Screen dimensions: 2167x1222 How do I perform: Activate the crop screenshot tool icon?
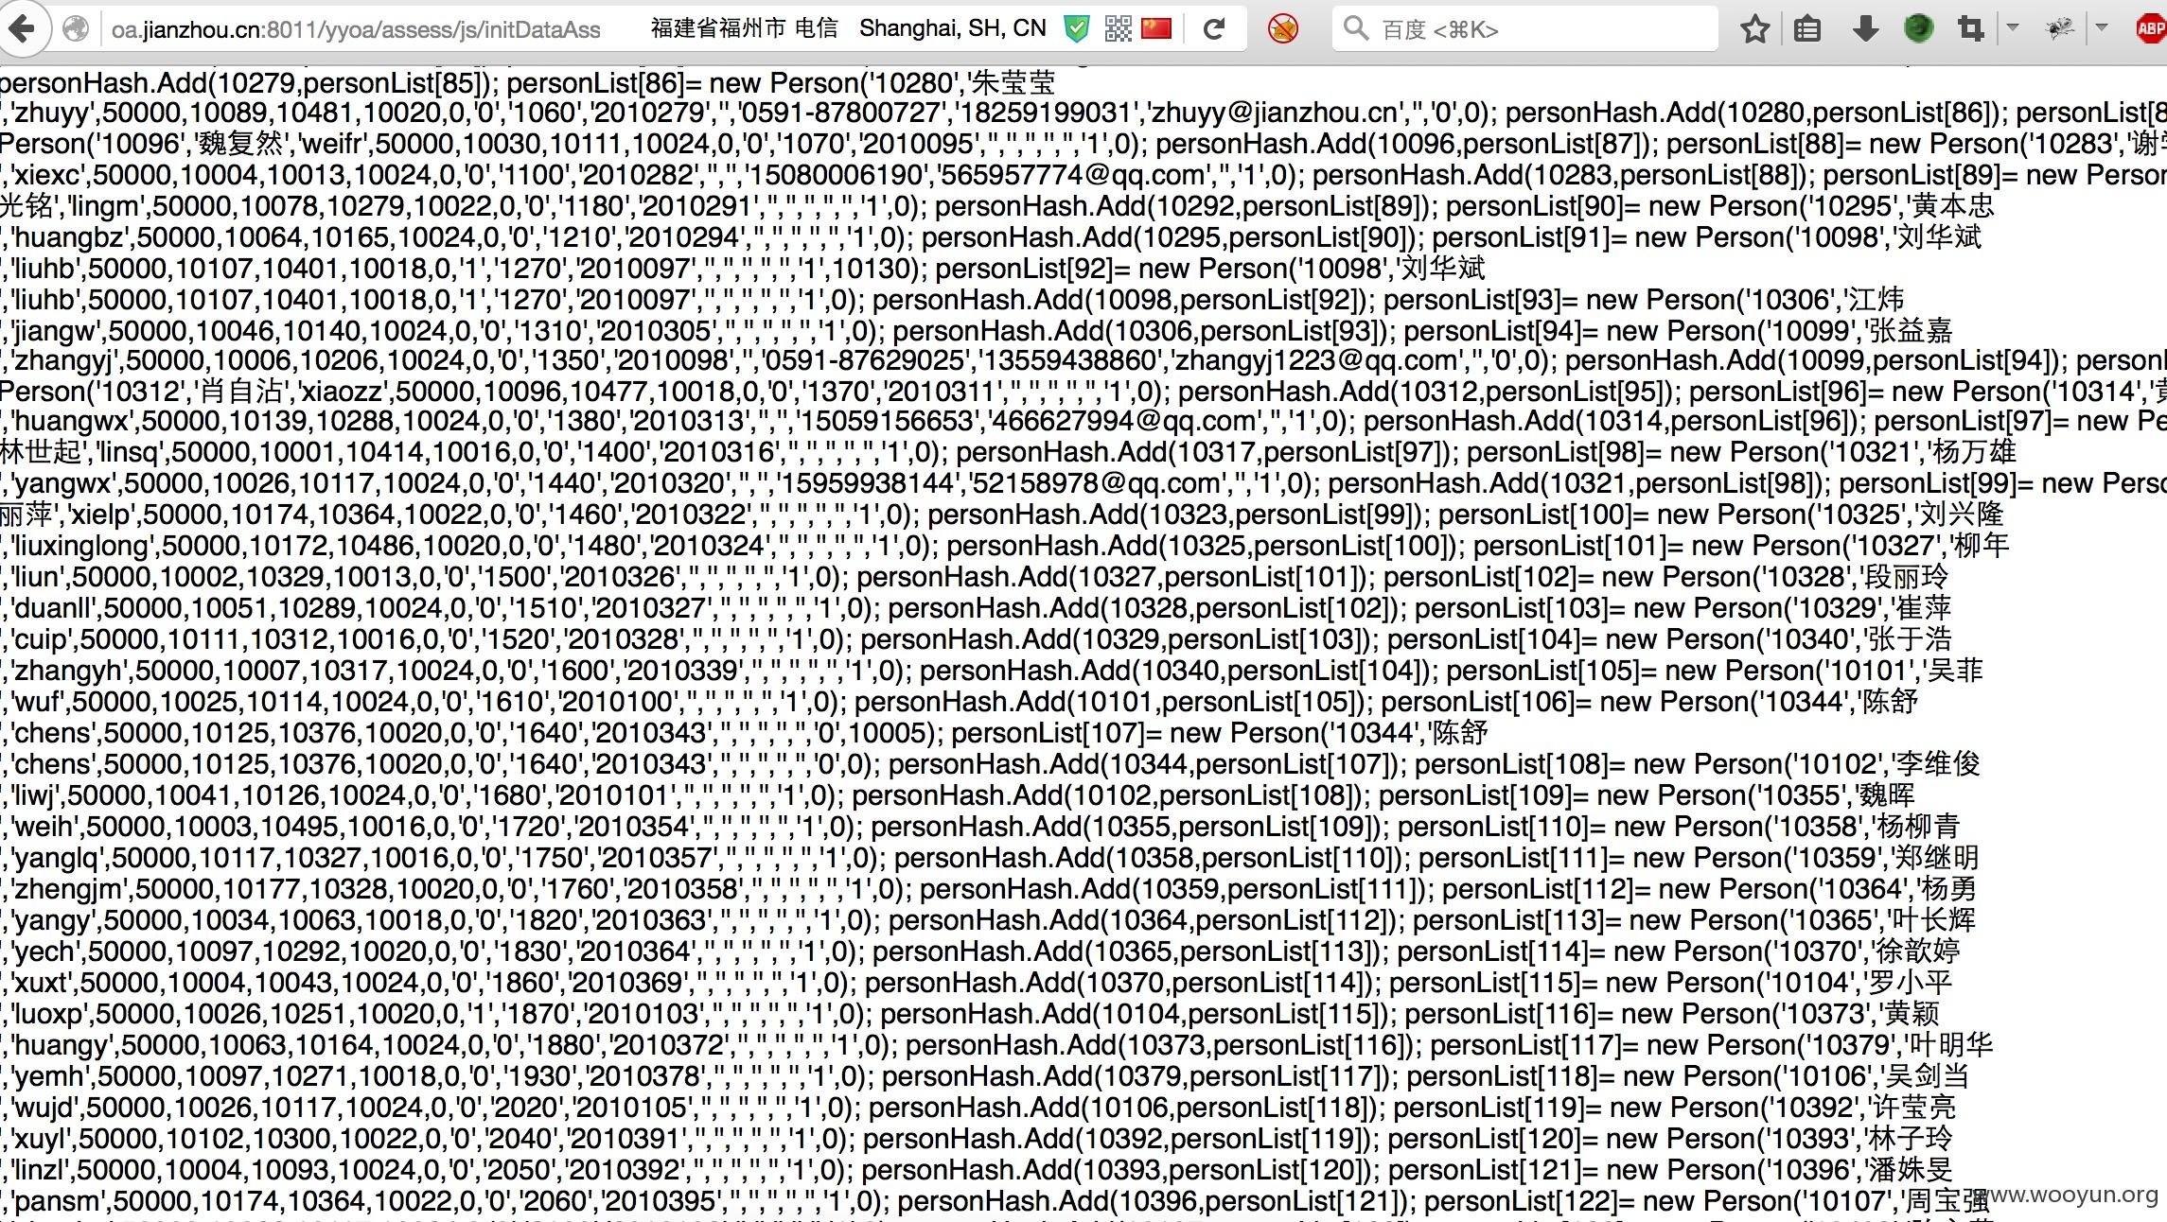pyautogui.click(x=1971, y=29)
